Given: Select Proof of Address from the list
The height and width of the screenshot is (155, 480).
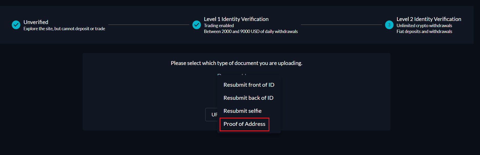Looking at the screenshot, I should coord(244,124).
